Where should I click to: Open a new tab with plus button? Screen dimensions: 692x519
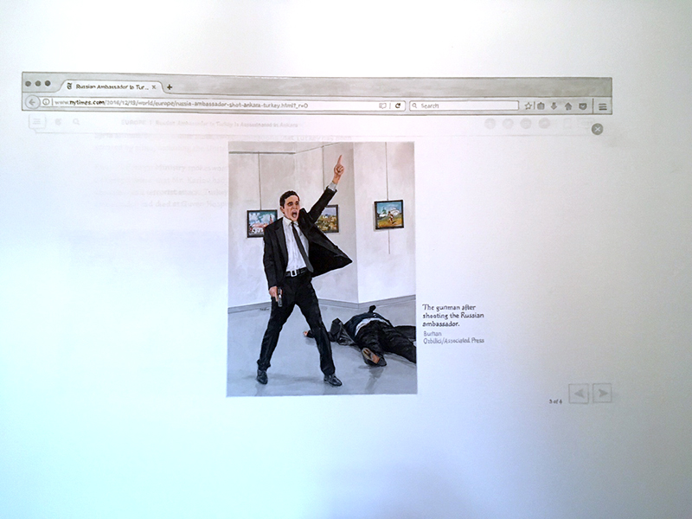[170, 86]
